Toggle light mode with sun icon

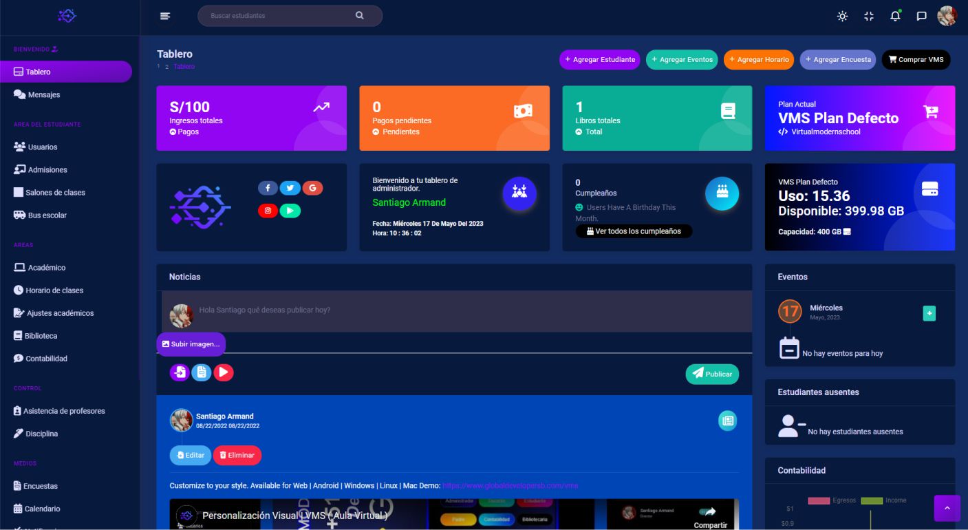pyautogui.click(x=842, y=16)
